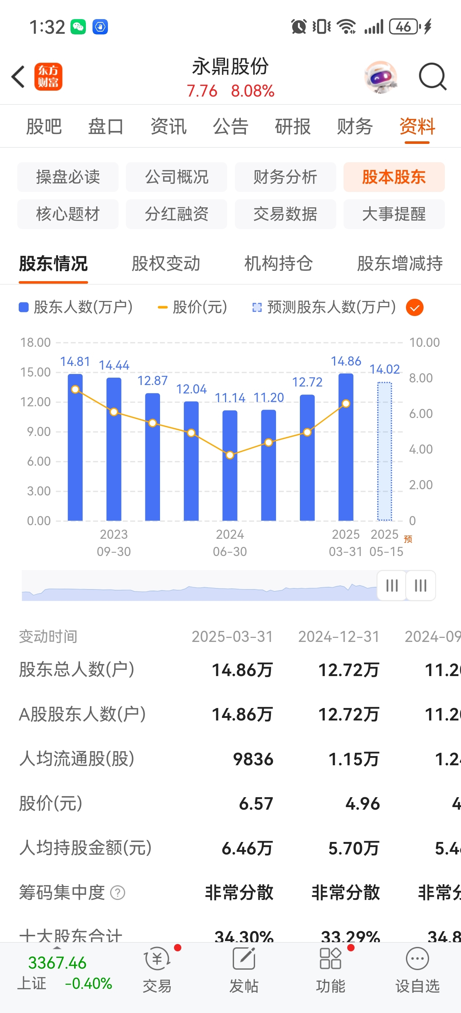
Task: Tap the 股东总人数(户) row label
Action: pyautogui.click(x=77, y=669)
